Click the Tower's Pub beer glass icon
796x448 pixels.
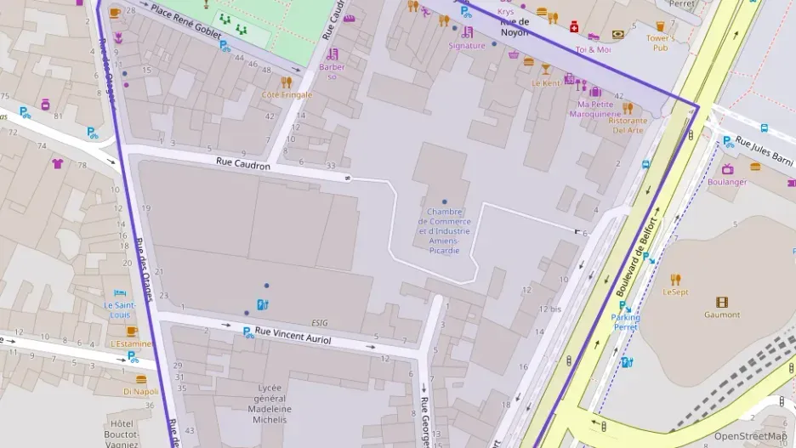[660, 26]
